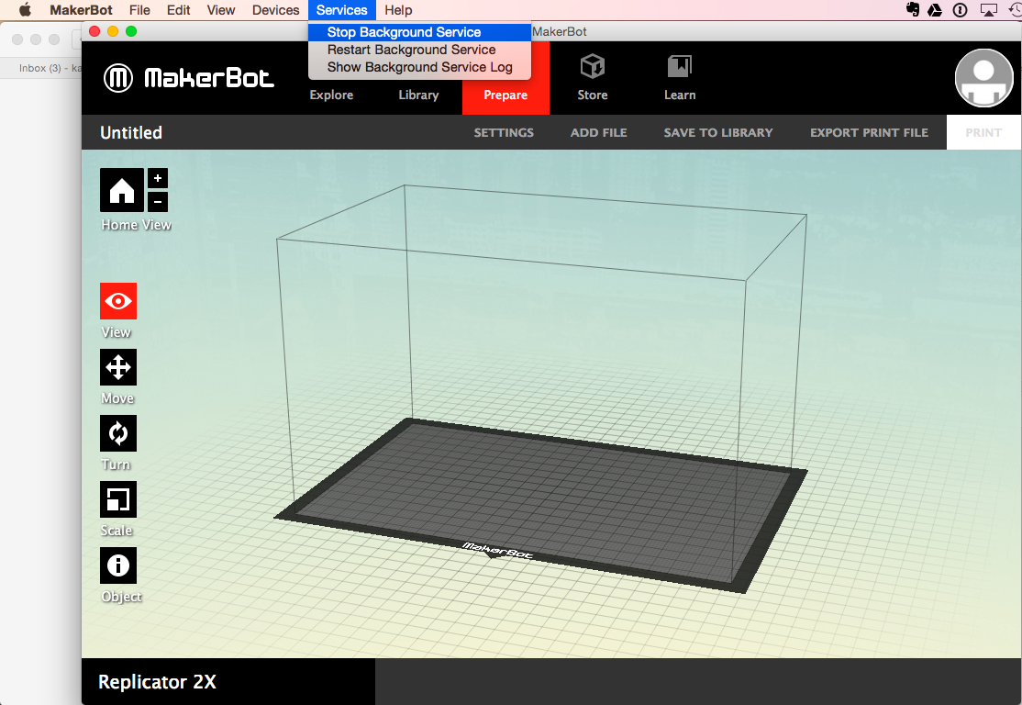
Task: Open the Replicator 2X status bar
Action: tap(228, 682)
